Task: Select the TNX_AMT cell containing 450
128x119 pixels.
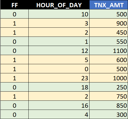Action: click(x=109, y=32)
